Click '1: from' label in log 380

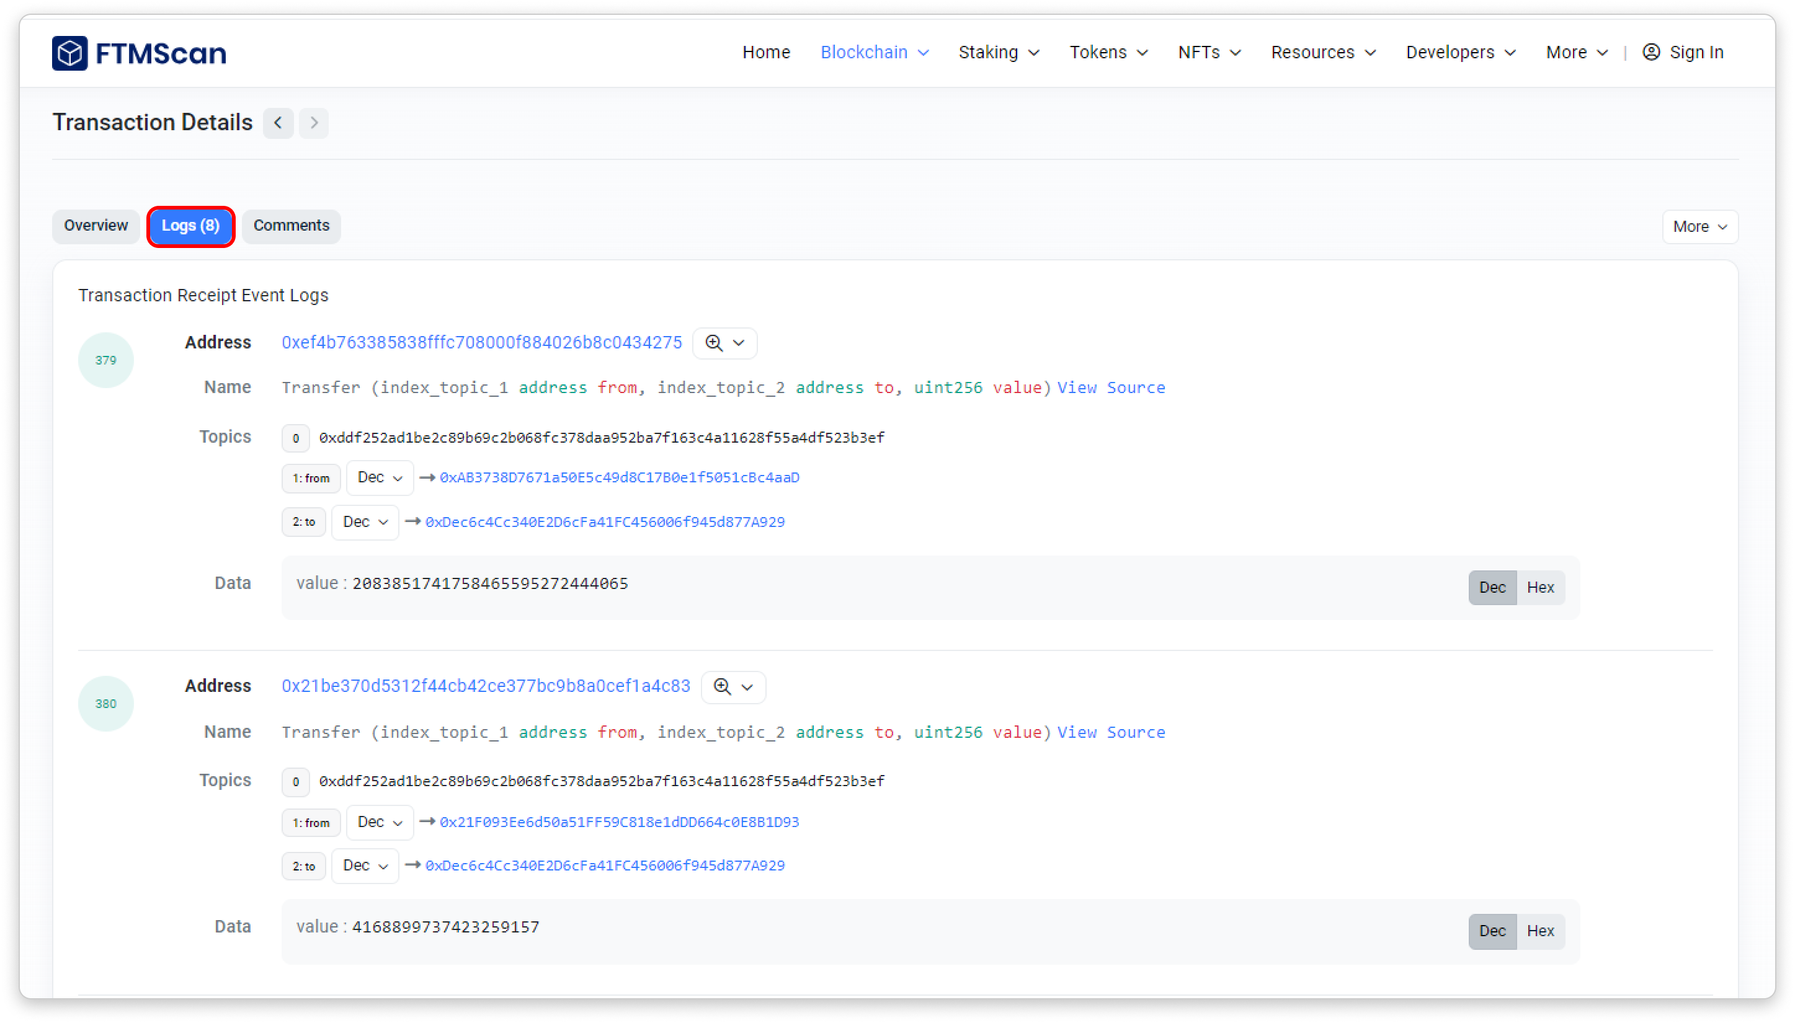(x=311, y=823)
